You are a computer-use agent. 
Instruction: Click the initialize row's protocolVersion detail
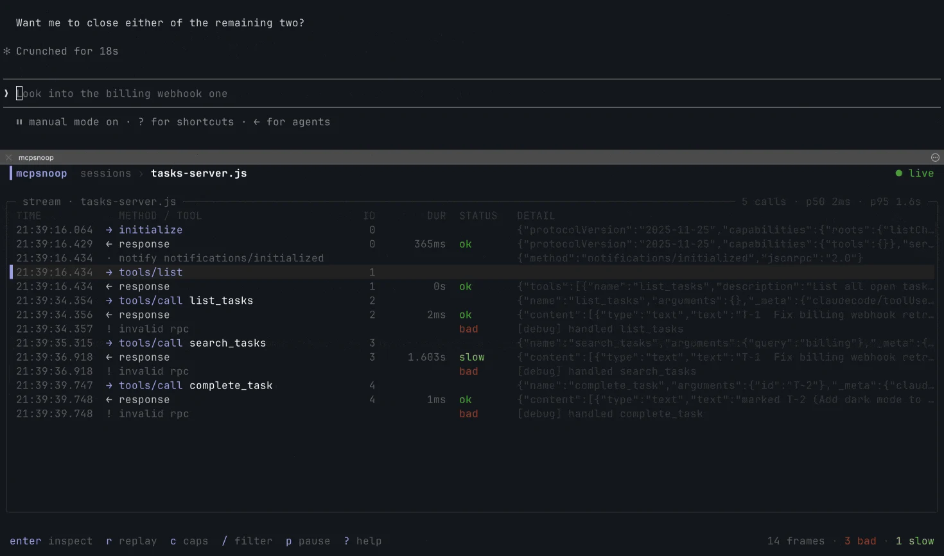click(726, 230)
